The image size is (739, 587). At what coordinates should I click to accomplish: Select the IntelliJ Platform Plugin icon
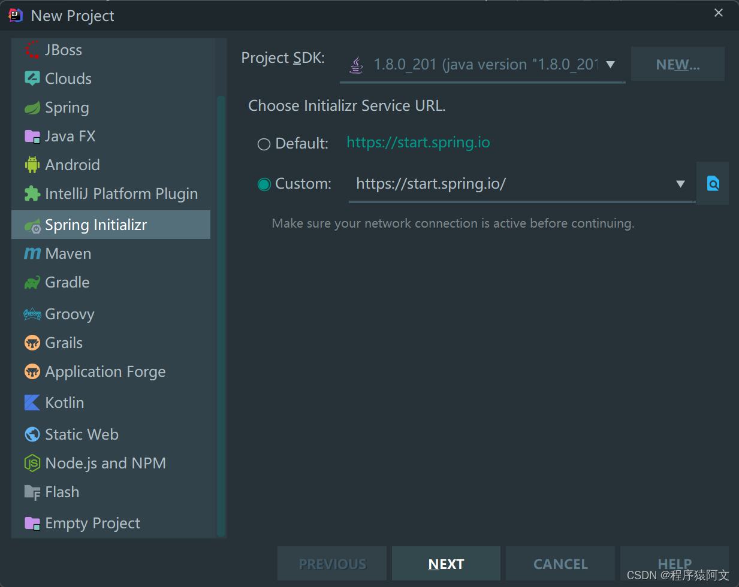point(32,193)
